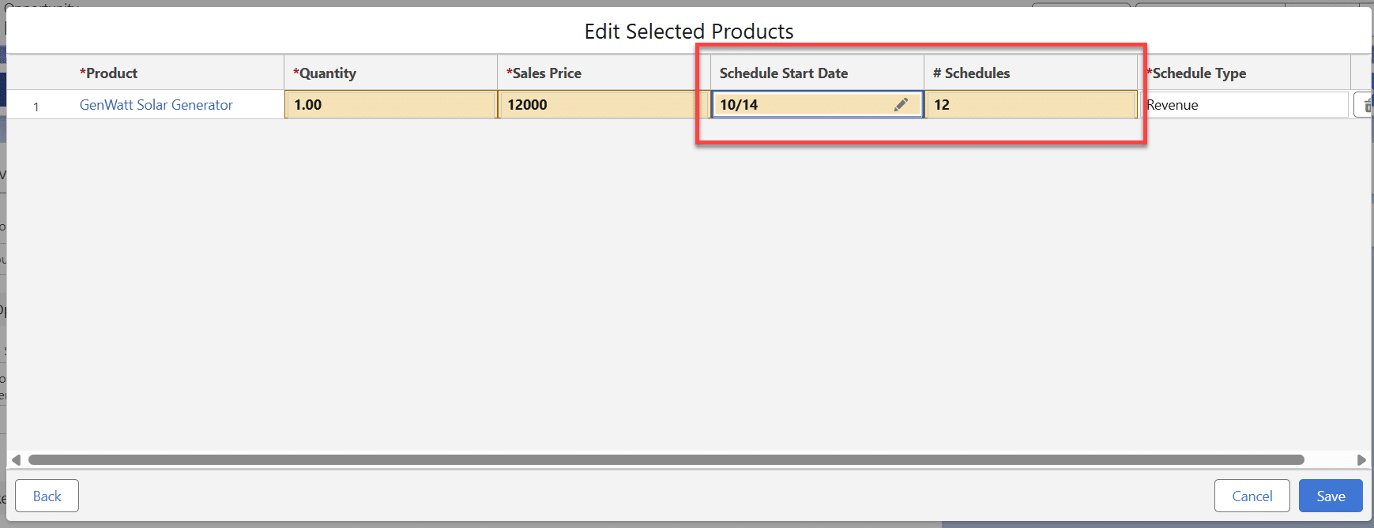Open the Schedule Type field showing Revenue
The height and width of the screenshot is (528, 1374).
coord(1244,105)
